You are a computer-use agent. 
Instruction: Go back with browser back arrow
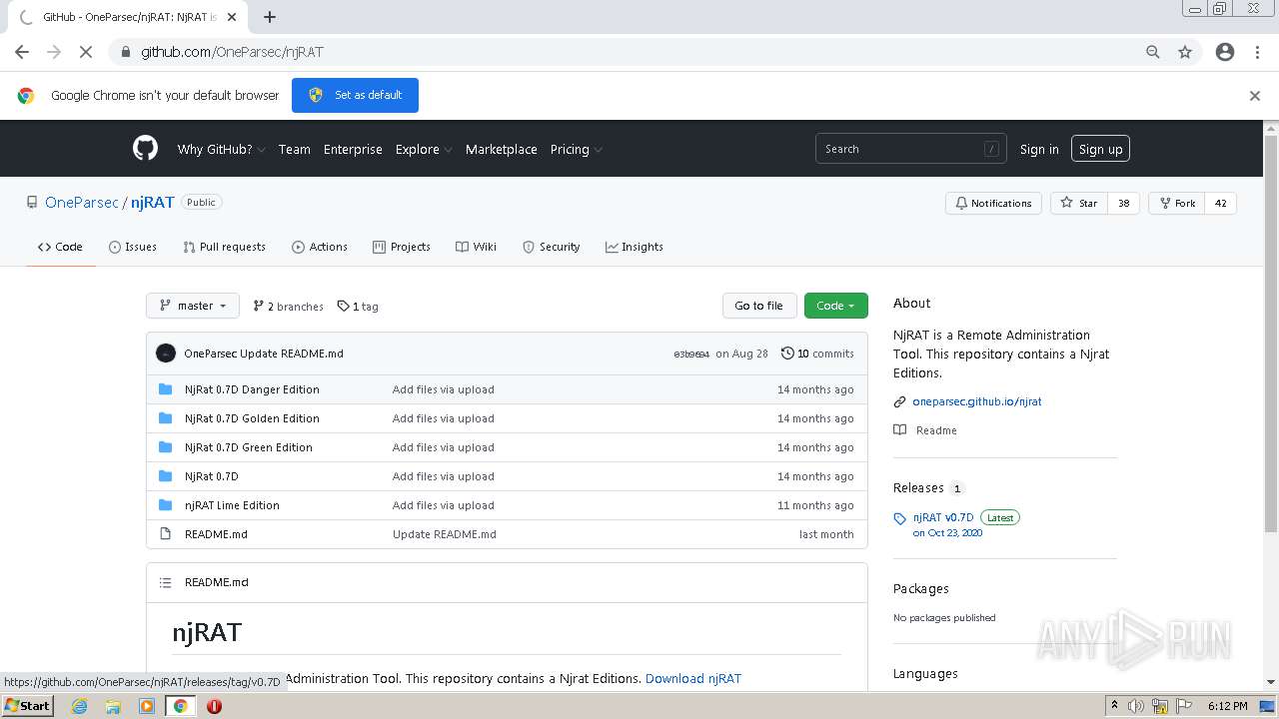coord(22,52)
